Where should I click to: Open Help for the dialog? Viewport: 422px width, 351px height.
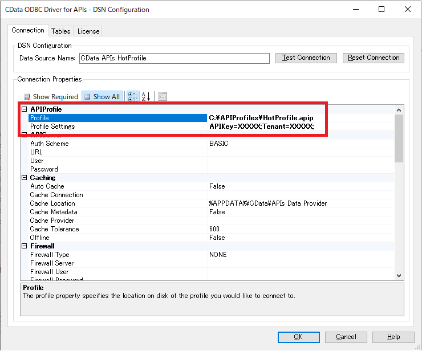tap(393, 337)
